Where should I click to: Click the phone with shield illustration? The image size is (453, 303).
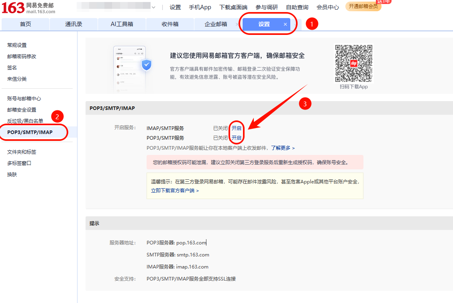[132, 69]
